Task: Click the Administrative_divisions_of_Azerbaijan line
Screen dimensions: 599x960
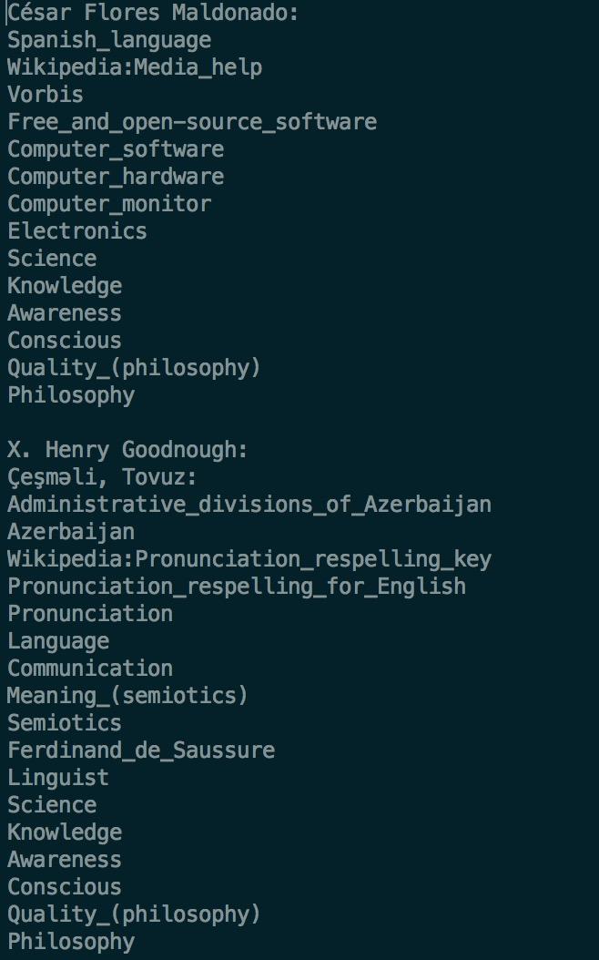Action: [249, 505]
